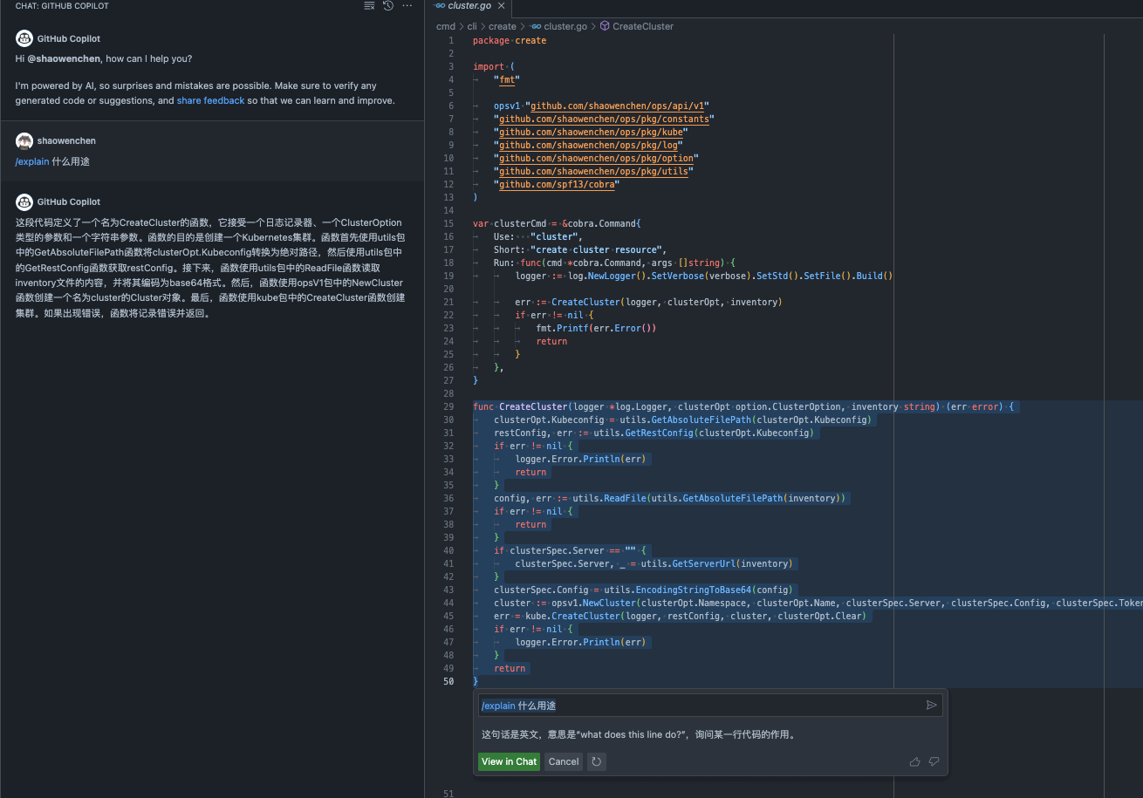Click the GetRestConfig call on line 31

point(659,433)
